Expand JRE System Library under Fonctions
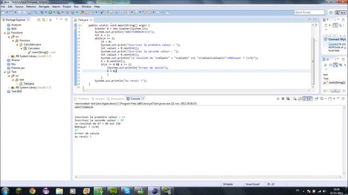348x195 pixels. 9,56
